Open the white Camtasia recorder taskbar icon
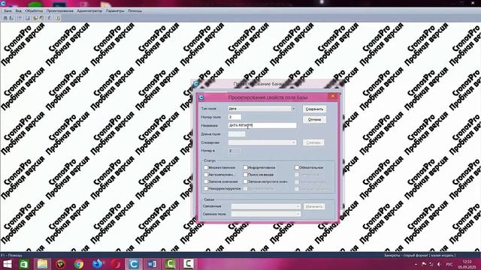Image resolution: width=481 pixels, height=270 pixels. (x=189, y=264)
